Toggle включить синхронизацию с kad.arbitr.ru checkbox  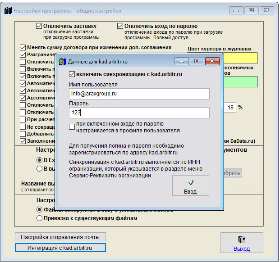72,74
